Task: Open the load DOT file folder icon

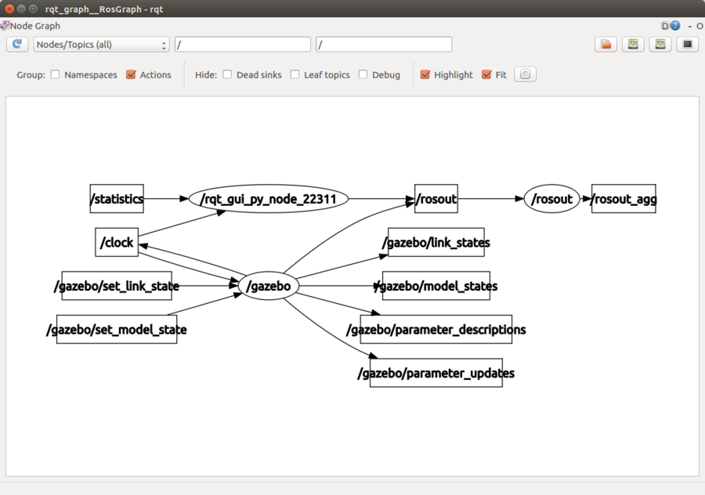Action: [x=606, y=44]
